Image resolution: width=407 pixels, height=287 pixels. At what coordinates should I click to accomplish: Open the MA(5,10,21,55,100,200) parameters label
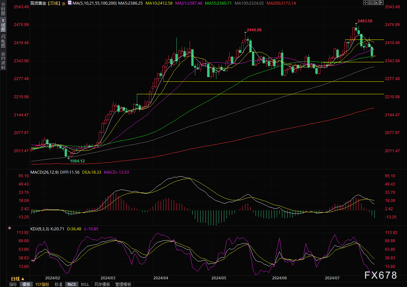(95, 3)
